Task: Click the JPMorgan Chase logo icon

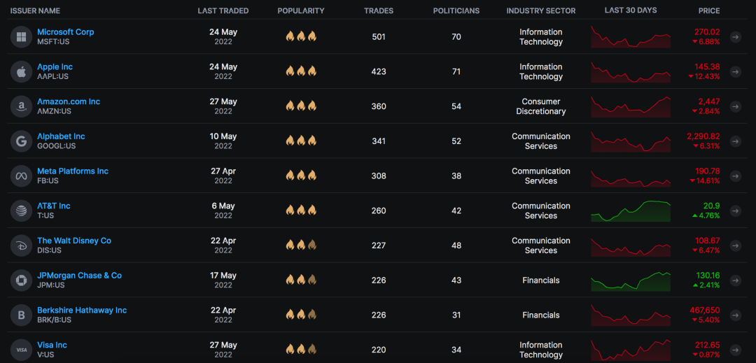Action: (21, 280)
